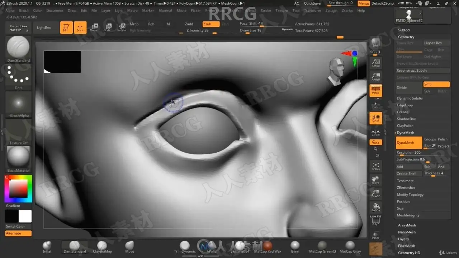Click the Frame view icon
Screen dimensions: 459x258
375,166
